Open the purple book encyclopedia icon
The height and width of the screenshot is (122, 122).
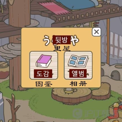[x=44, y=61]
